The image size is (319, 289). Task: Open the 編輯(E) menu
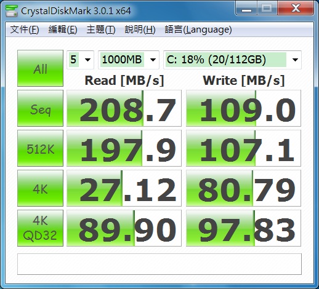(x=63, y=30)
